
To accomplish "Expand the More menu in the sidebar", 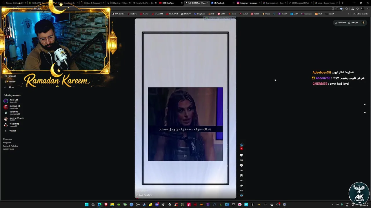I will 9,87.
